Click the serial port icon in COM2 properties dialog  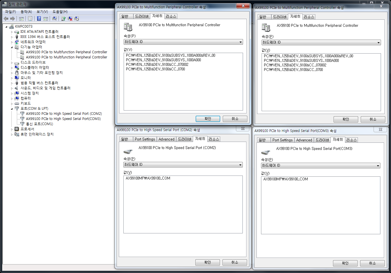[x=128, y=151]
